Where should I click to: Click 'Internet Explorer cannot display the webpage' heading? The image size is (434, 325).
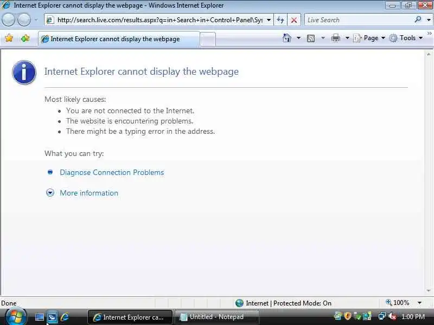click(142, 71)
